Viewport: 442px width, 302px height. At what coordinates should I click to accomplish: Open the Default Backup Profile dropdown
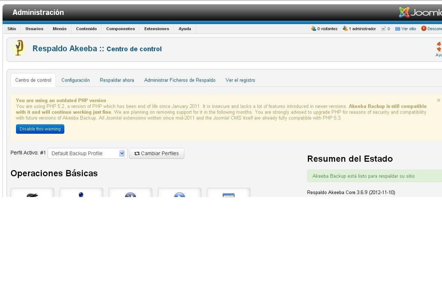(87, 153)
